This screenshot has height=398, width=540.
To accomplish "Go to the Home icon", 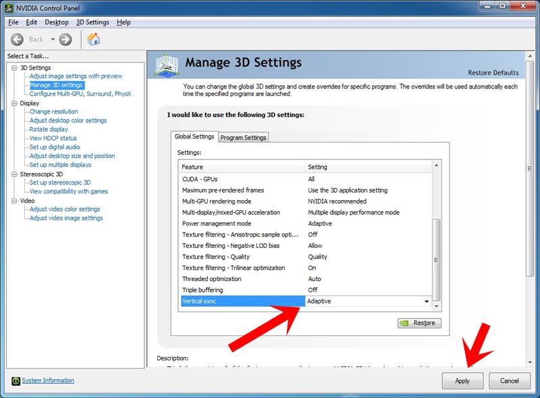I will (x=94, y=39).
